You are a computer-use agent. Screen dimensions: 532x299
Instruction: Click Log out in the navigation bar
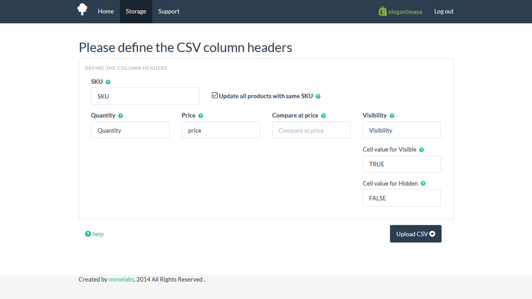(x=444, y=11)
